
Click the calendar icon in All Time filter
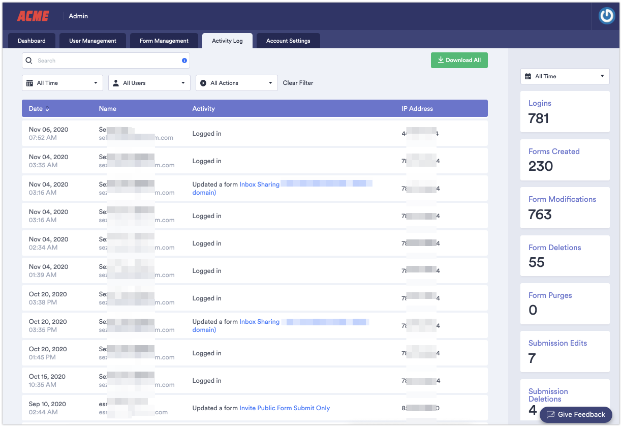30,83
